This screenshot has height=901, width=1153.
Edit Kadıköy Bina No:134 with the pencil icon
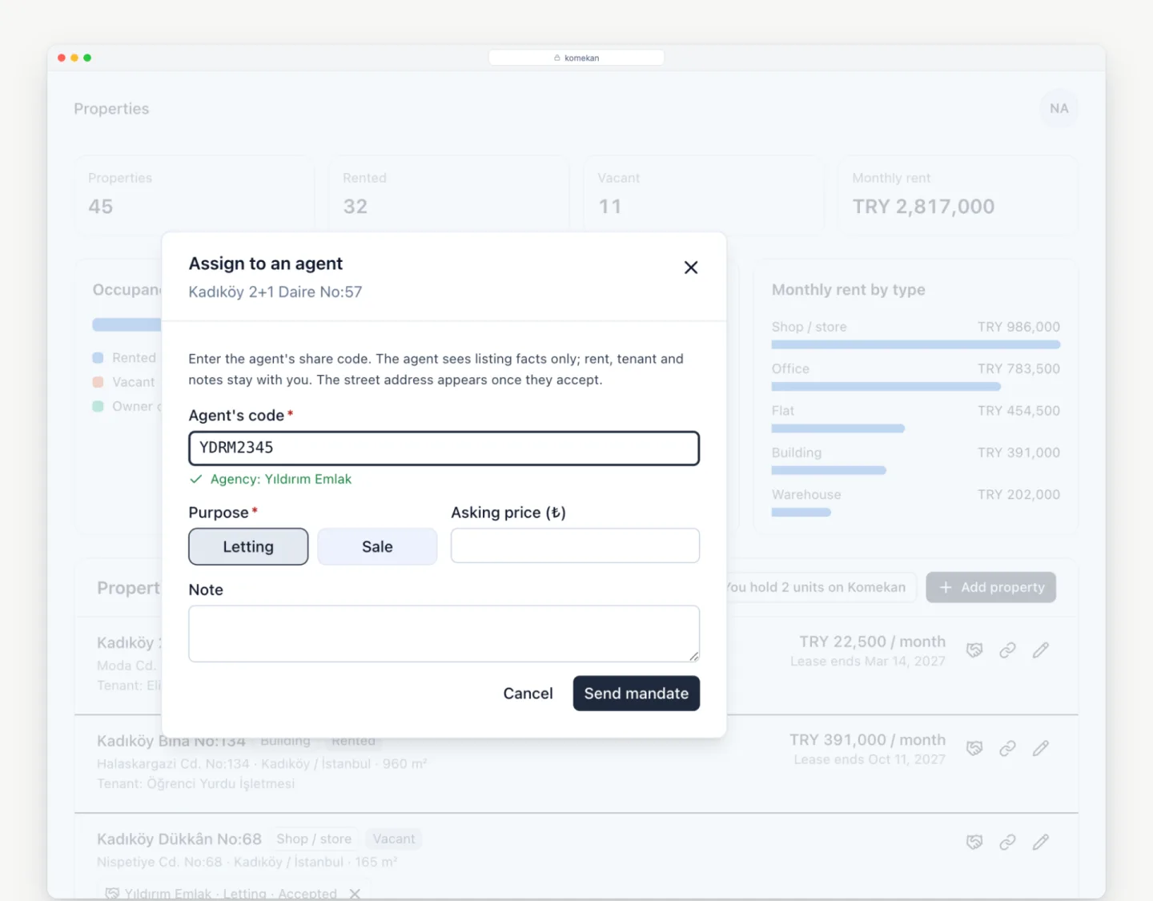tap(1040, 748)
